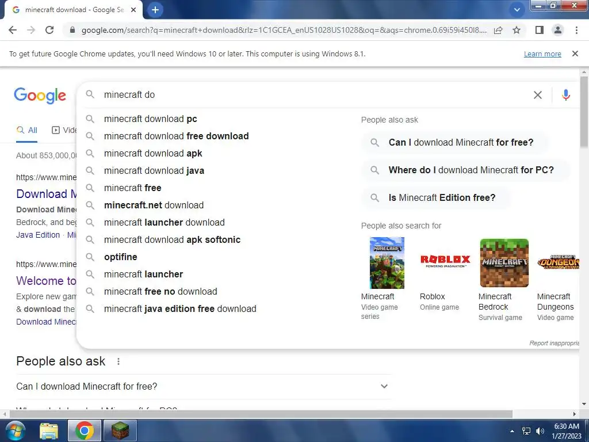Open Chrome's three-dot menu

pyautogui.click(x=576, y=30)
